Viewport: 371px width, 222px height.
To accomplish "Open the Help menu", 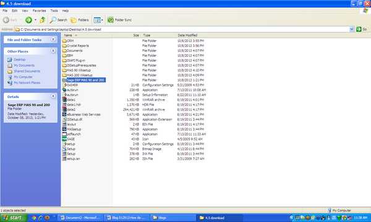I will click(66, 10).
